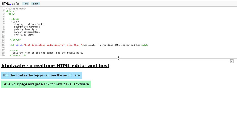Place cursor on the doctype html line
Viewport: 237px width, 133px height.
click(x=16, y=8)
